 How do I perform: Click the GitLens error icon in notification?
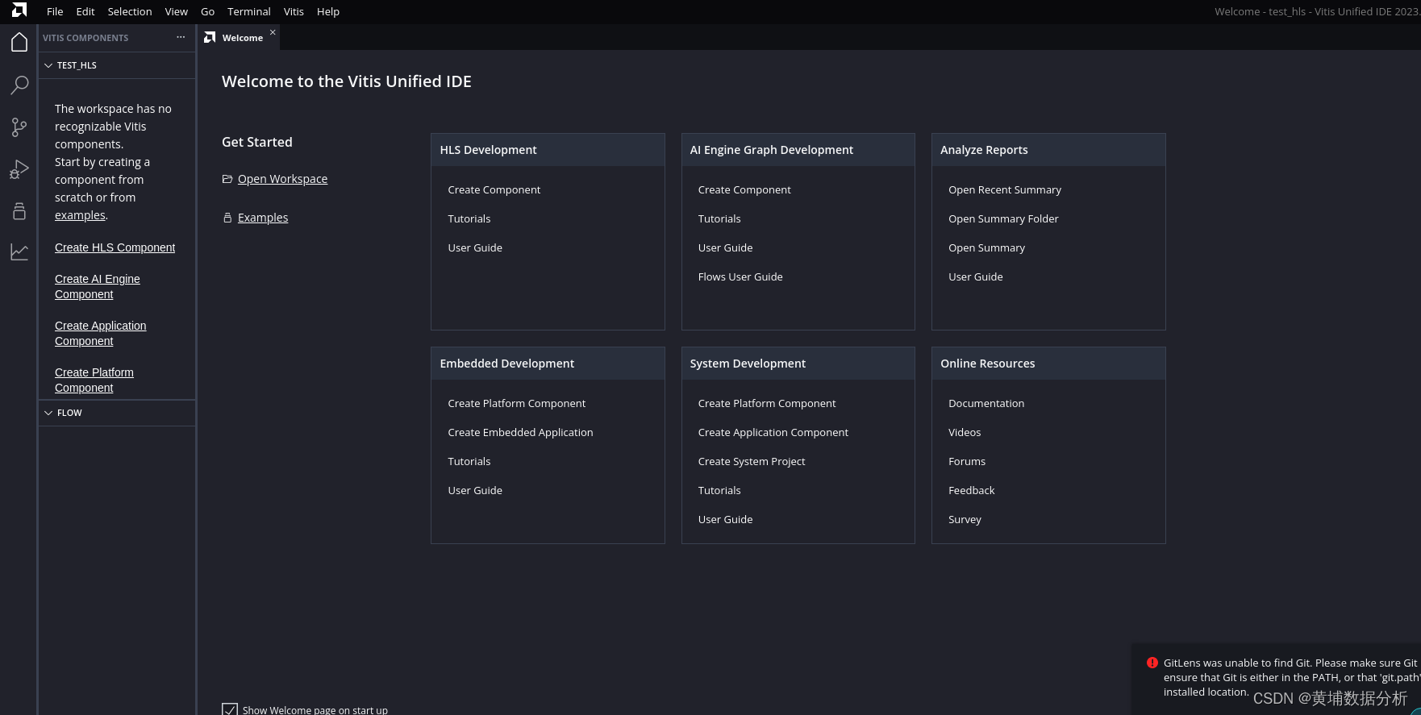(x=1152, y=663)
